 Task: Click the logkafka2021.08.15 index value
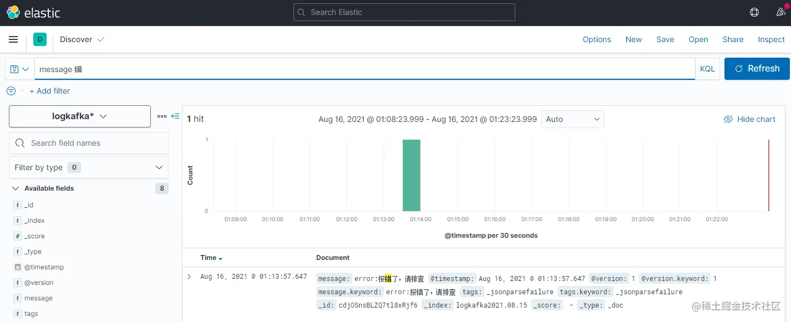coord(492,305)
